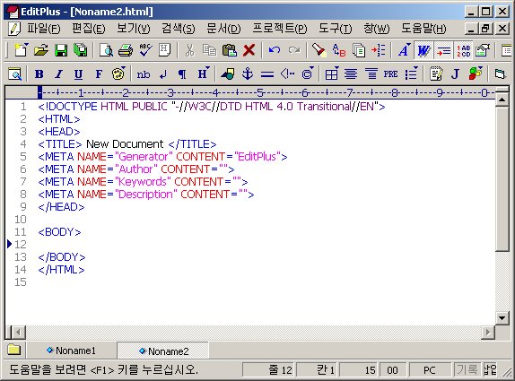Toggle the Word Wrap W button
The image size is (515, 381).
tap(423, 50)
